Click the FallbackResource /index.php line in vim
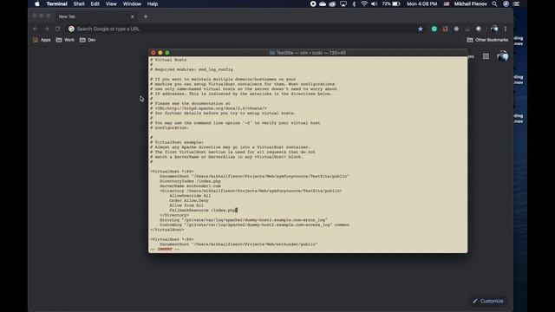Image resolution: width=555 pixels, height=312 pixels. coord(203,210)
